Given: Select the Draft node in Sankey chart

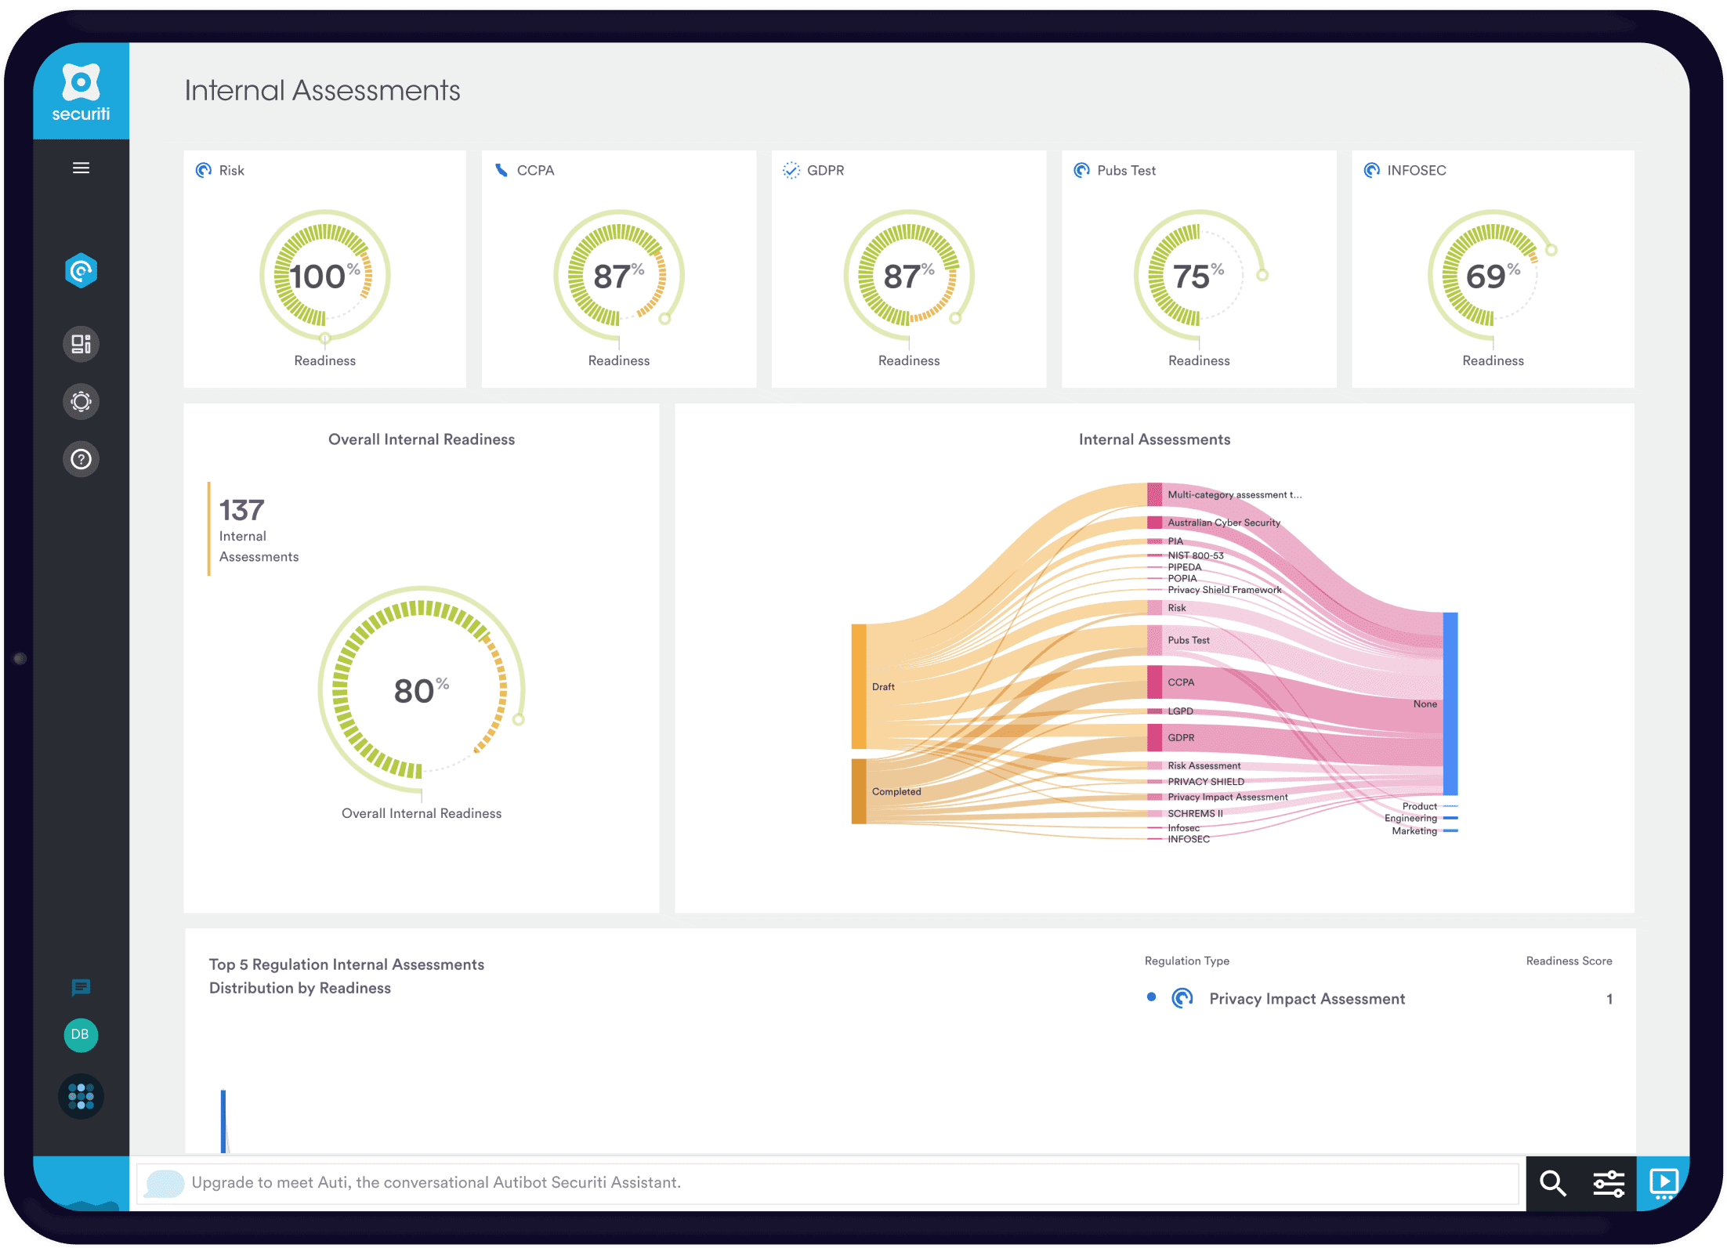Looking at the screenshot, I should click(x=860, y=686).
